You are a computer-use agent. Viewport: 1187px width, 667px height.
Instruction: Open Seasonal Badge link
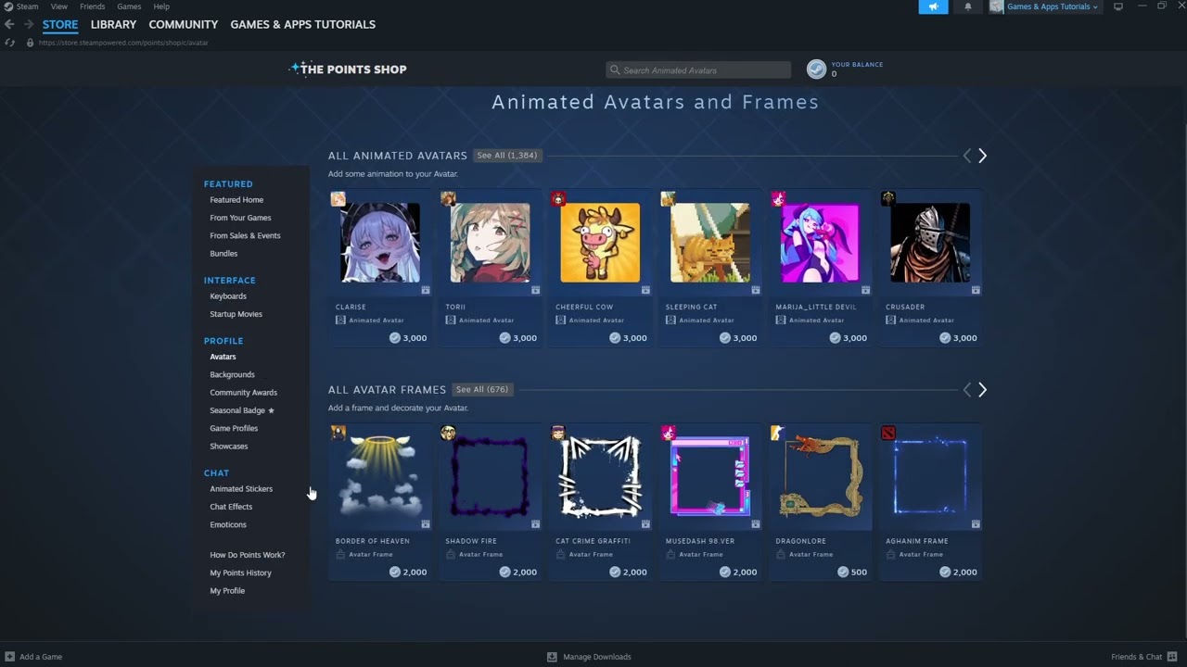[x=242, y=410]
